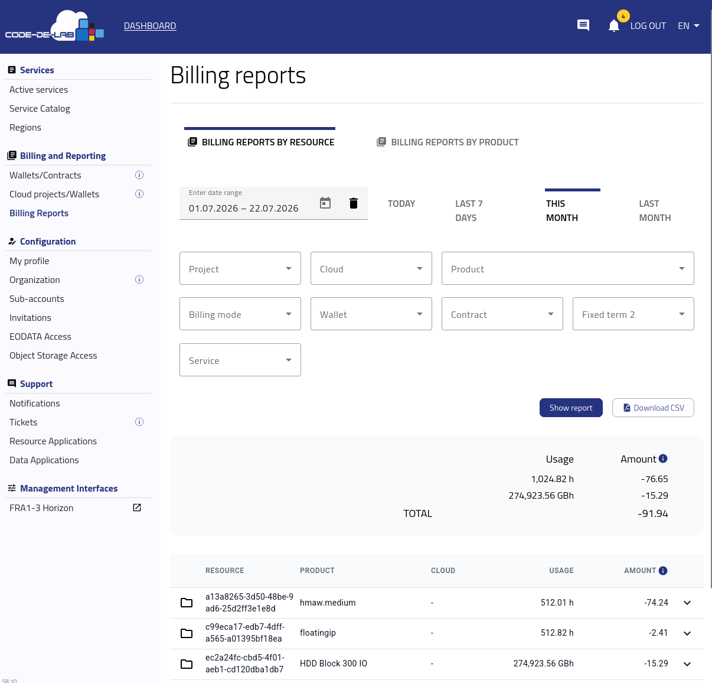
Task: Open My profile in sidebar
Action: [x=30, y=261]
